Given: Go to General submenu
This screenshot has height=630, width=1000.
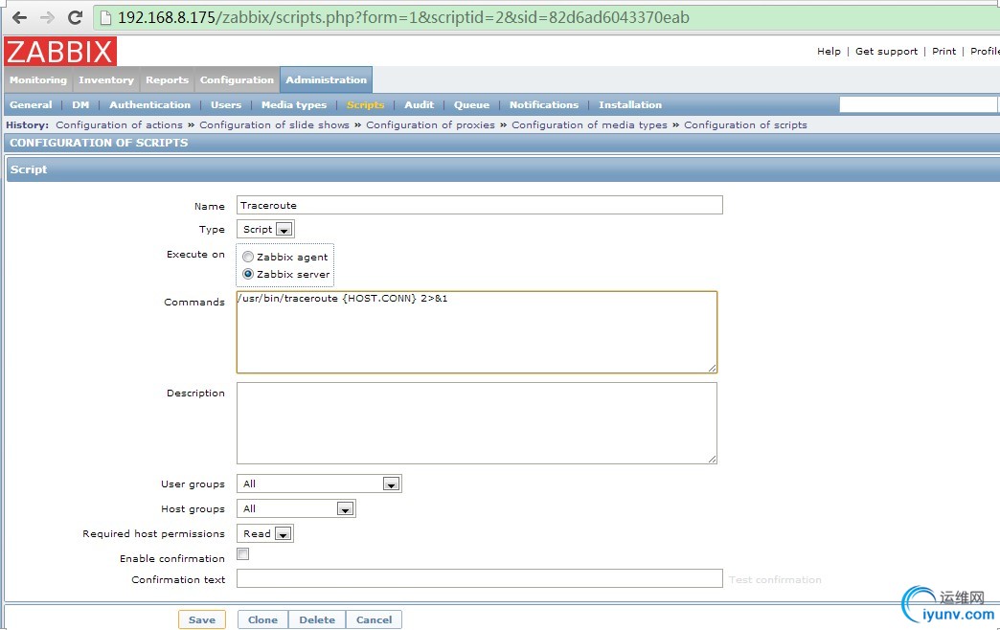Looking at the screenshot, I should tap(31, 105).
